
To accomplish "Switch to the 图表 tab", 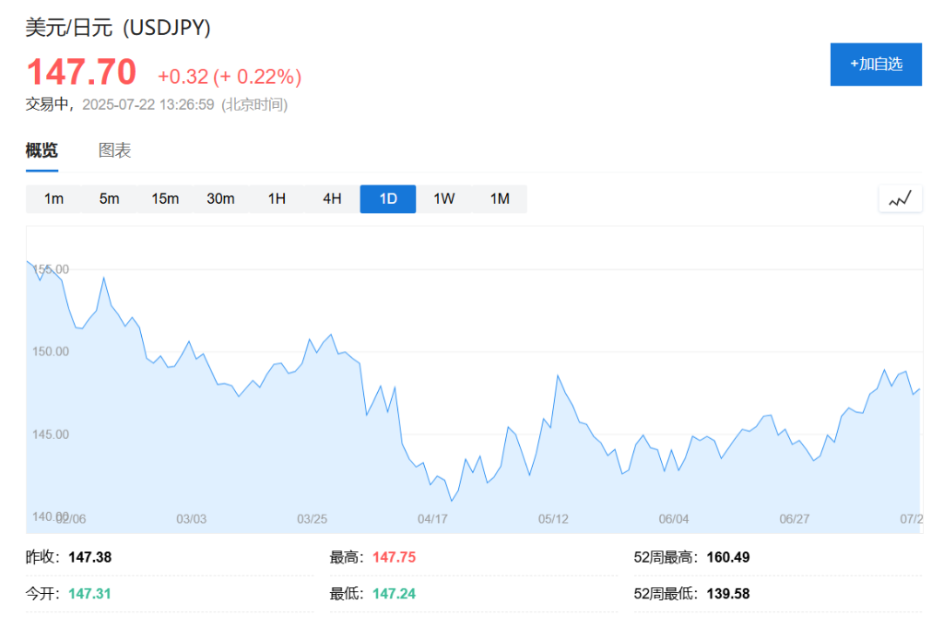I will tap(115, 151).
